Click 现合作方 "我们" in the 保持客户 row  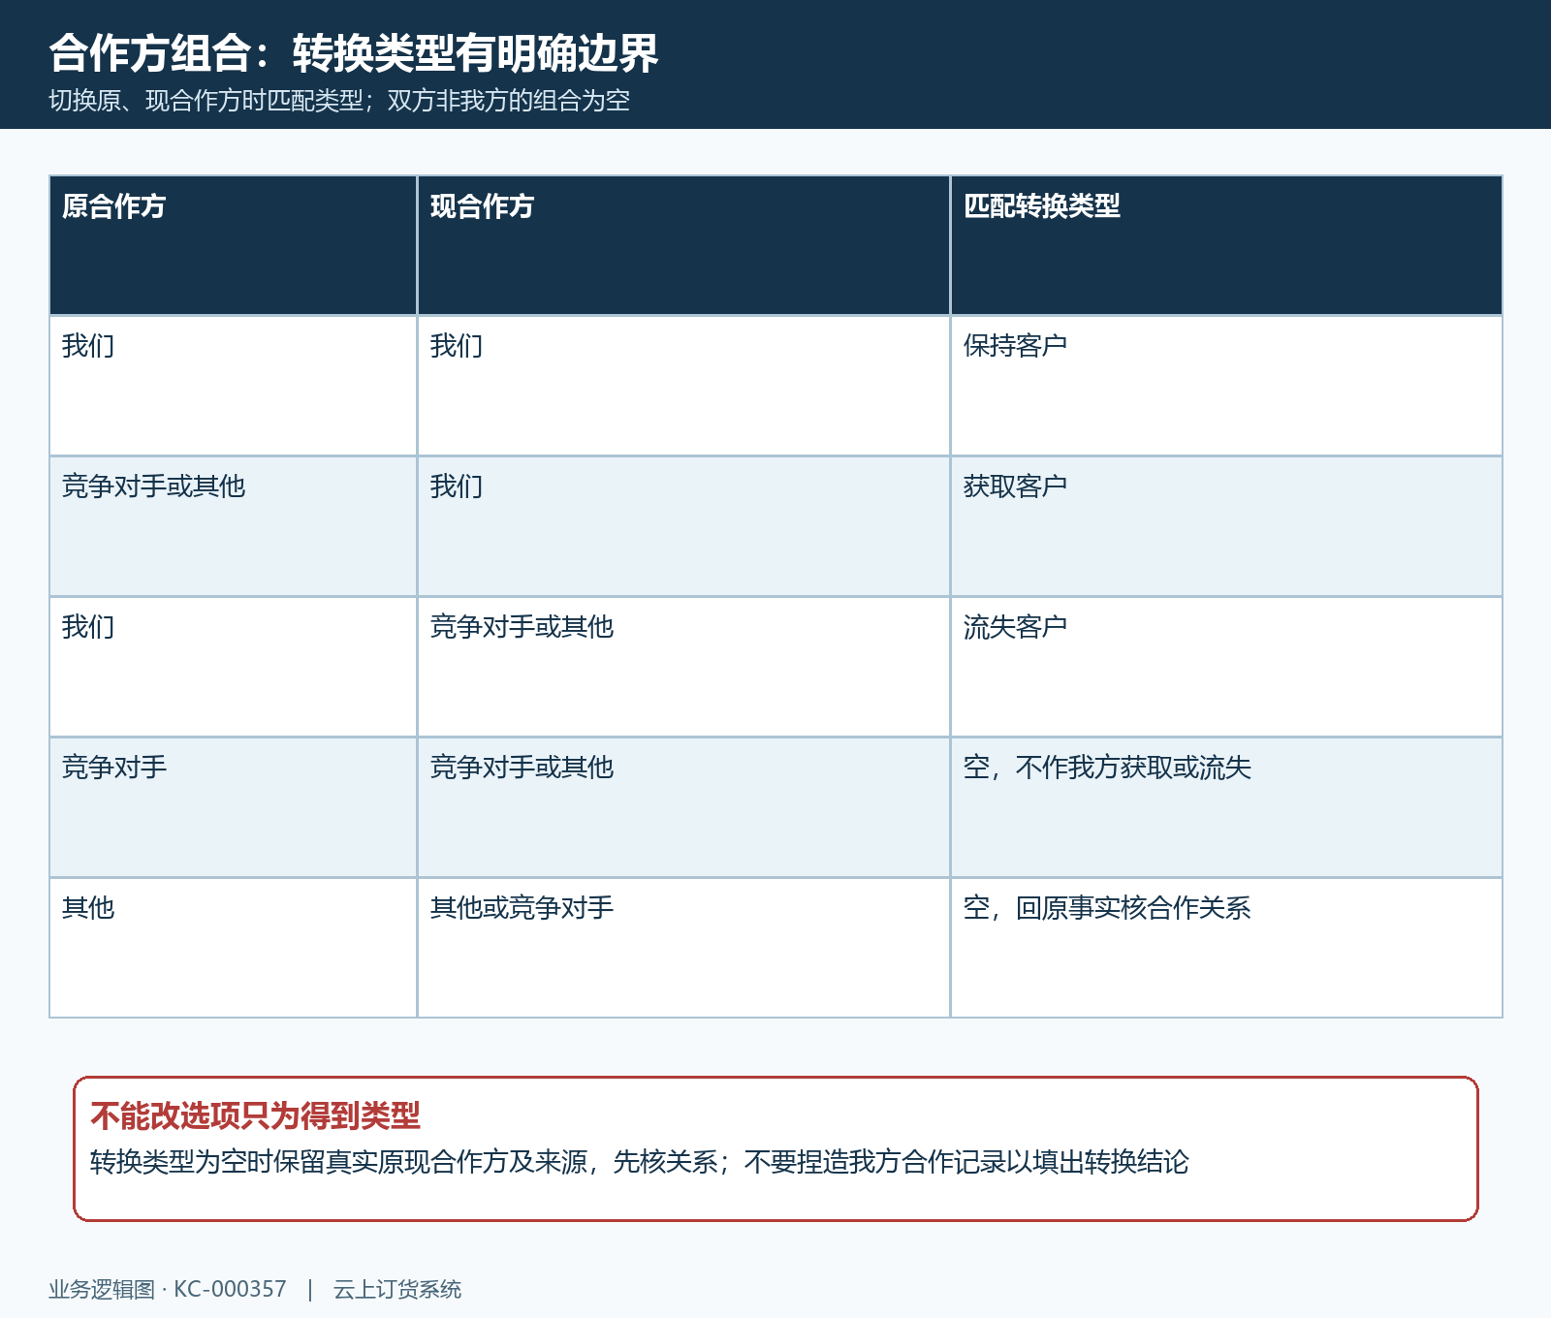click(x=683, y=386)
